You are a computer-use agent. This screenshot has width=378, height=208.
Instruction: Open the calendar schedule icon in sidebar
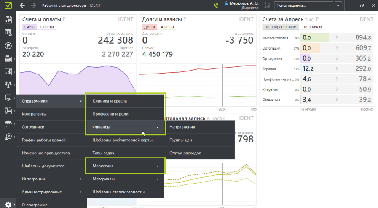[8, 19]
